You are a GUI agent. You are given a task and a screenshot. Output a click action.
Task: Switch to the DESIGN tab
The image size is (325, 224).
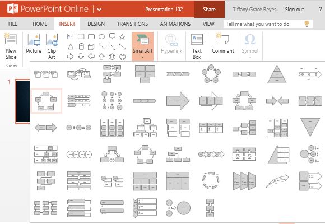(96, 24)
